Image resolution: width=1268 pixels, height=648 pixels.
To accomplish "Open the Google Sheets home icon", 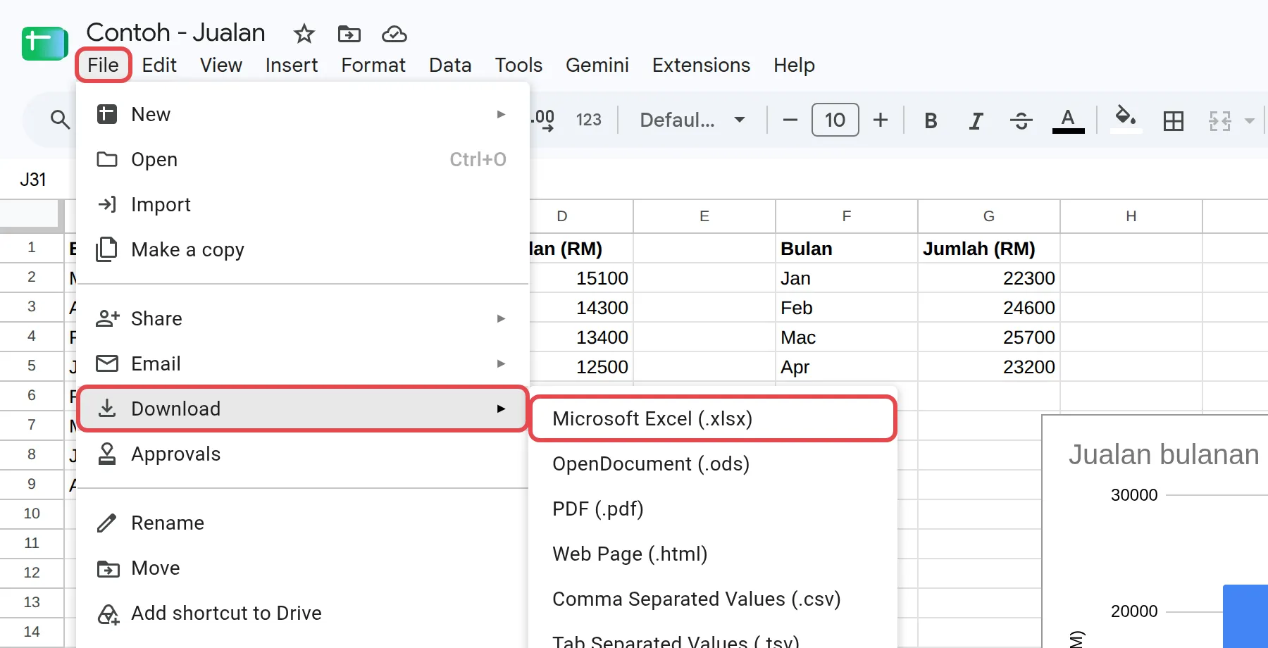I will coord(44,44).
